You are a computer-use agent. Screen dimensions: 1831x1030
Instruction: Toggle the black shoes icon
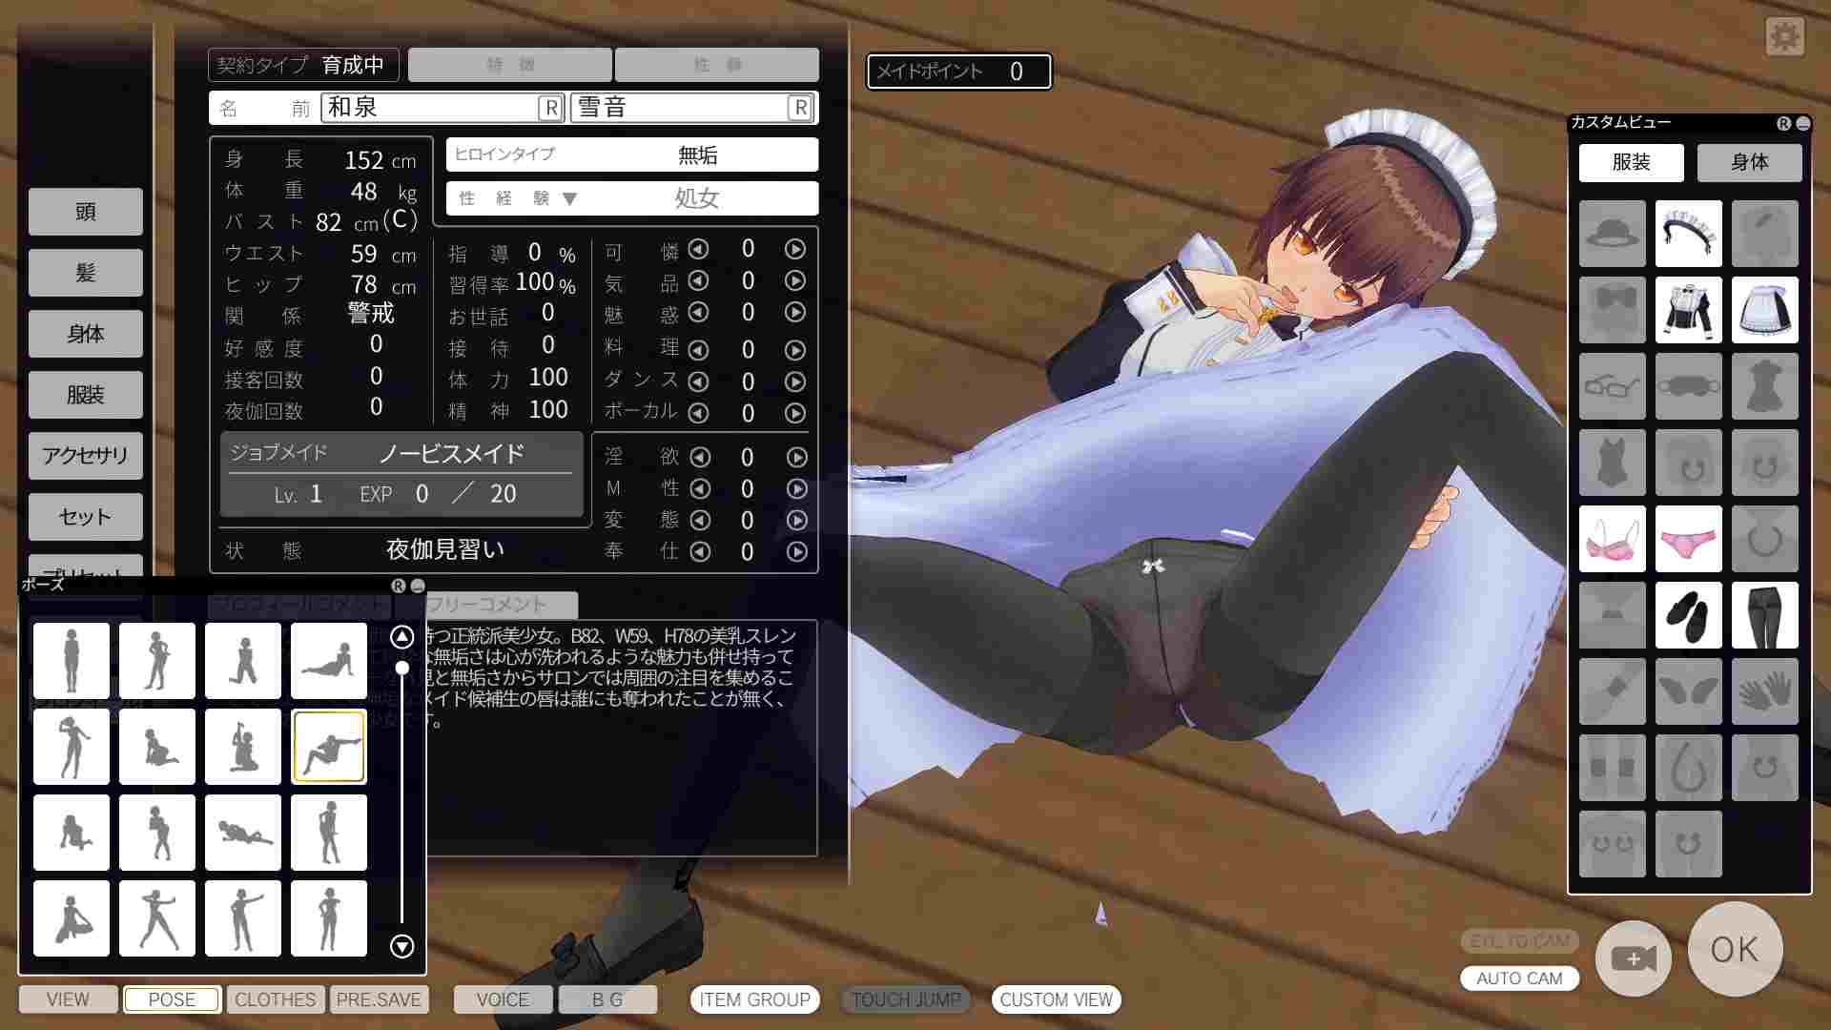point(1688,614)
